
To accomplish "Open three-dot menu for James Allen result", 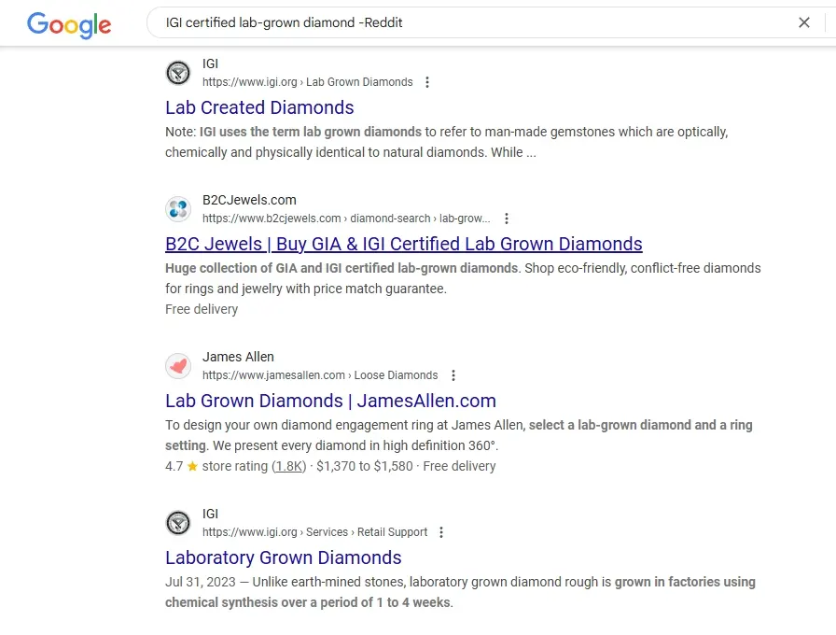I will [453, 375].
